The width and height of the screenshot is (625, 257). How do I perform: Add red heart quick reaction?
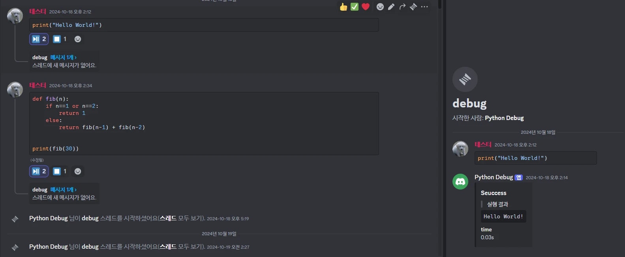tap(366, 7)
